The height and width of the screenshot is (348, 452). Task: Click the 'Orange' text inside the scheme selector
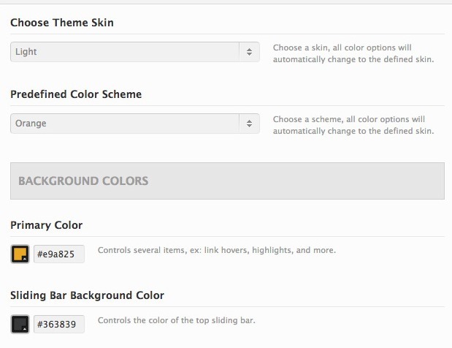31,124
